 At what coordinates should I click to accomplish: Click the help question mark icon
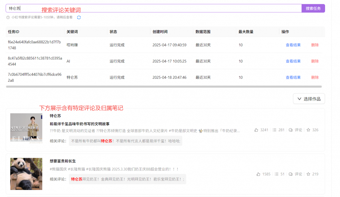click(x=8, y=17)
